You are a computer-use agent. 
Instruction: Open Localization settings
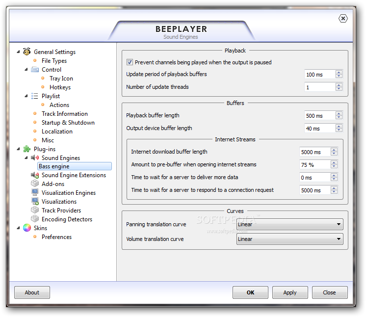click(x=57, y=132)
